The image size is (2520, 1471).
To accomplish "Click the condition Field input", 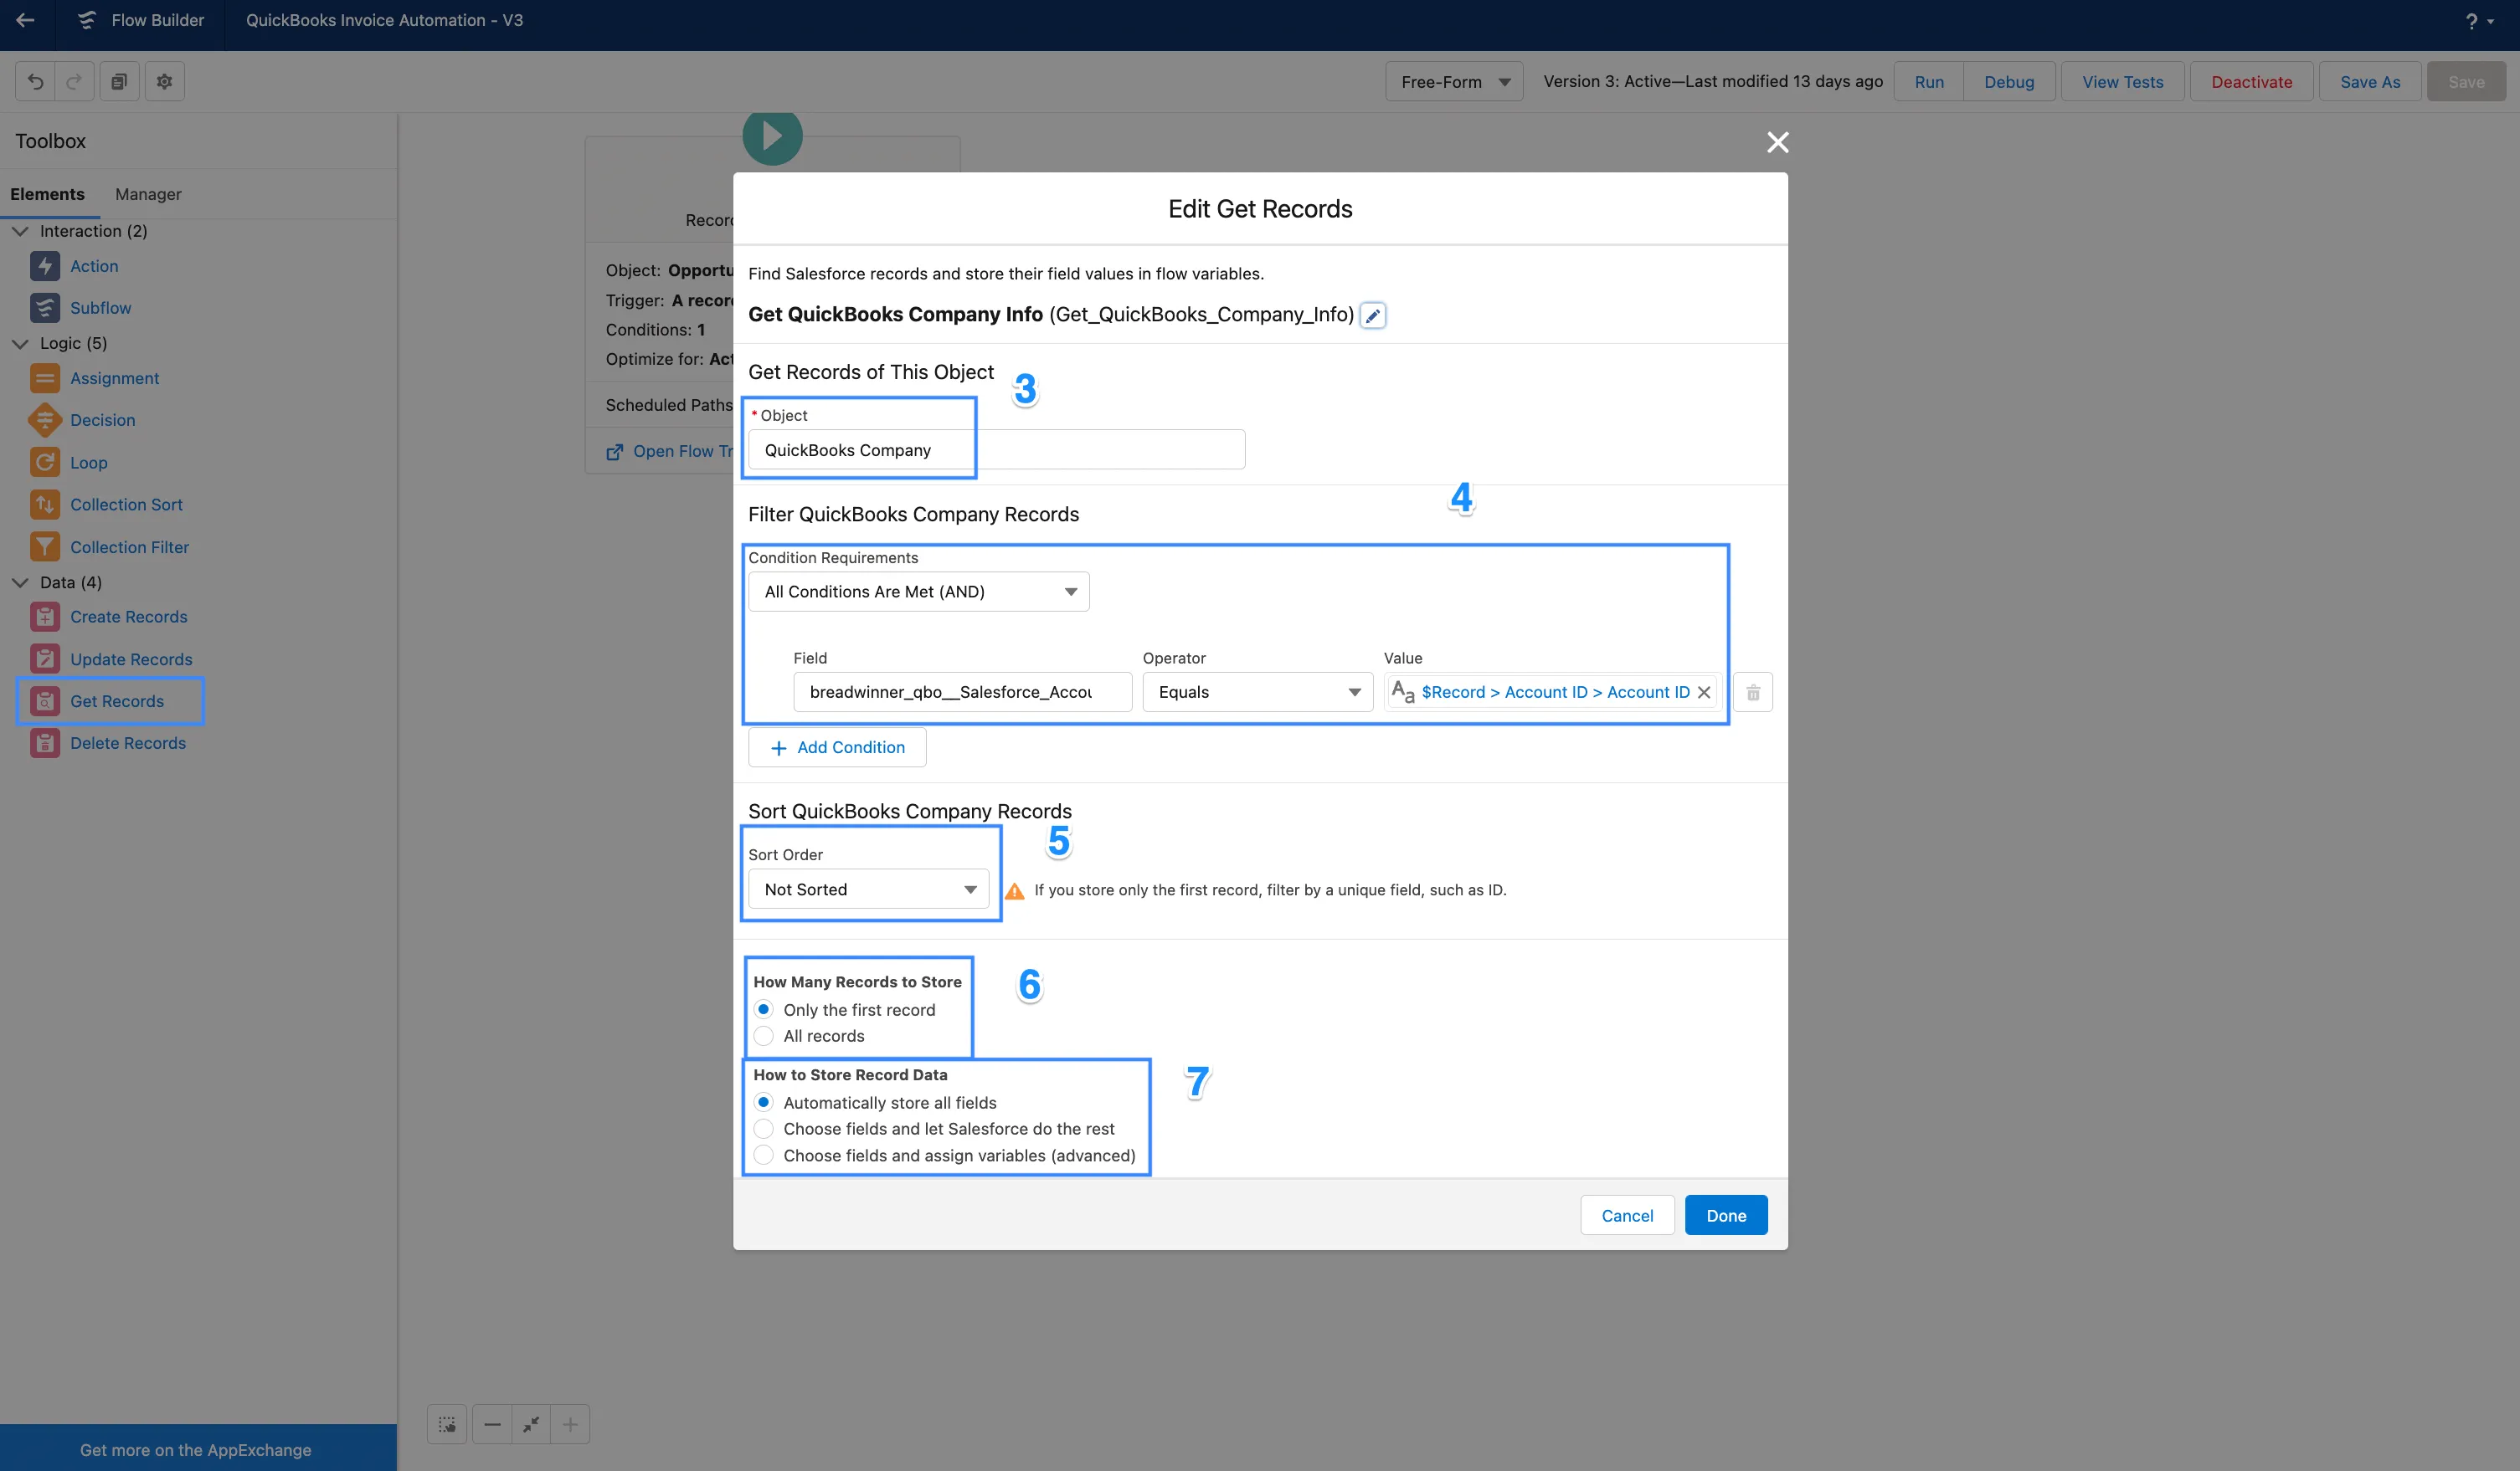I will [x=962, y=693].
